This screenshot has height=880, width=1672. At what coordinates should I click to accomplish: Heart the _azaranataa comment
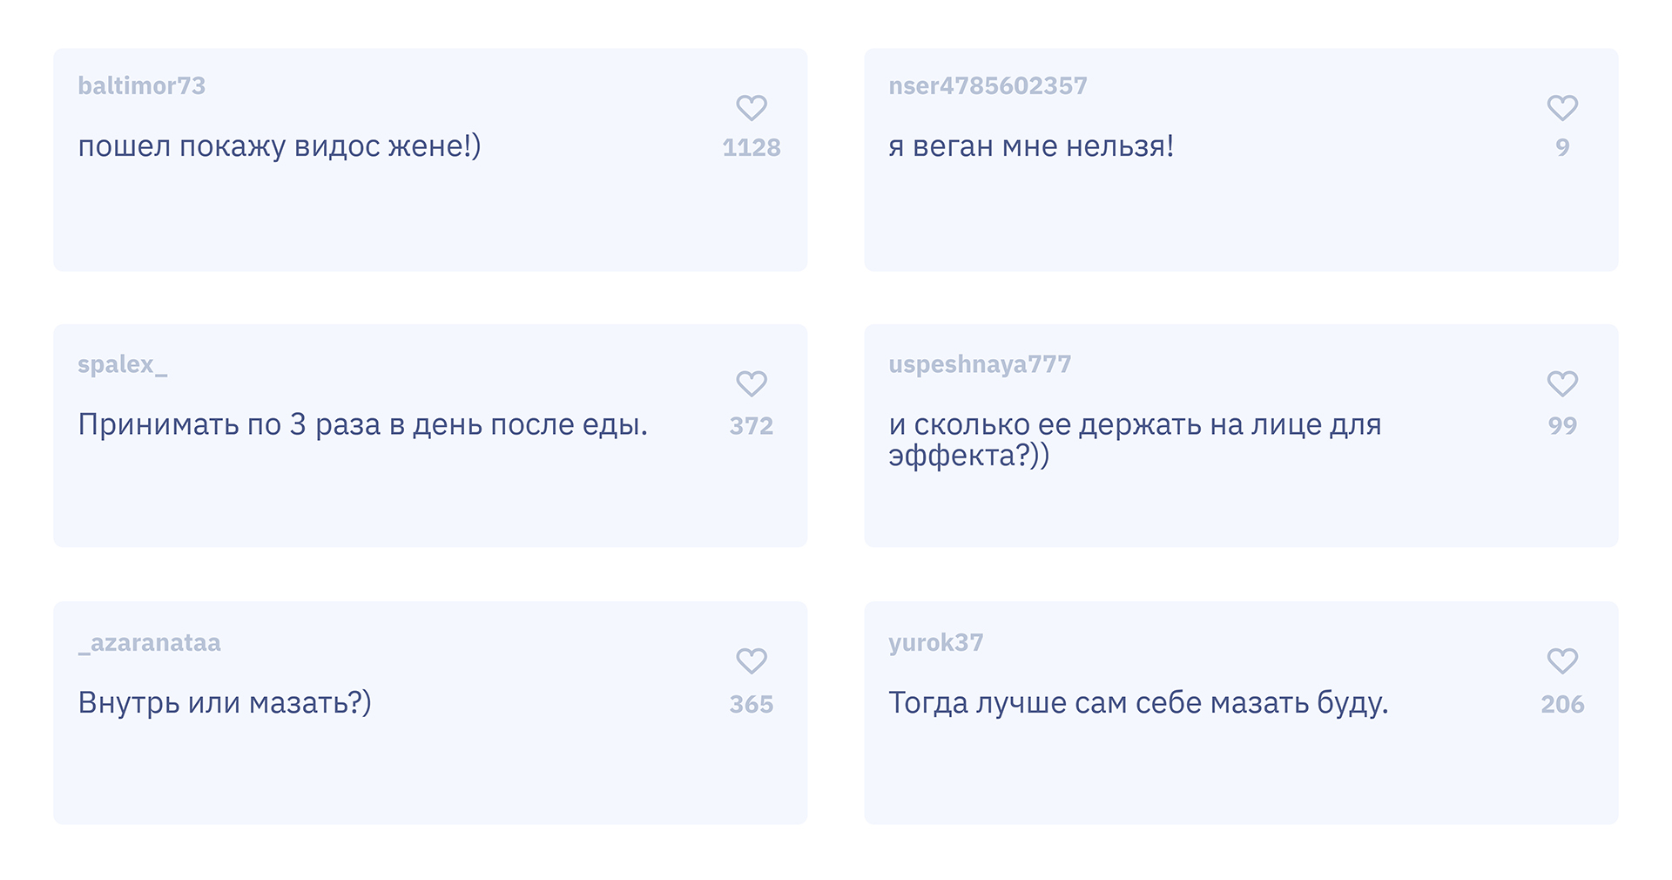pyautogui.click(x=751, y=661)
